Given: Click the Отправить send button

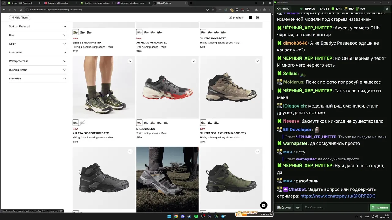Looking at the screenshot, I should click(x=380, y=207).
